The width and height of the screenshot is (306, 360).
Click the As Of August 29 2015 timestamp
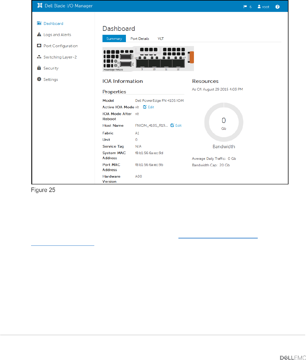coord(217,89)
